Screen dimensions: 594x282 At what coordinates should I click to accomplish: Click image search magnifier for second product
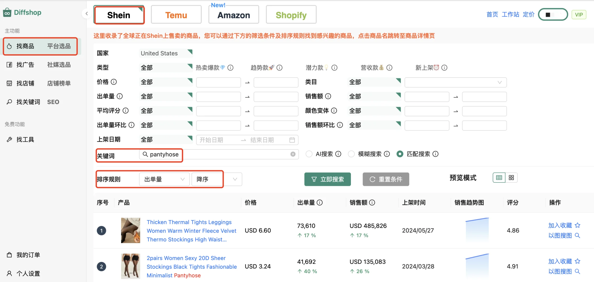[x=578, y=272]
